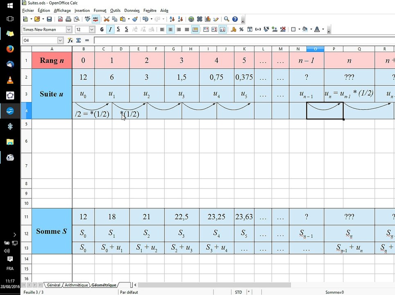Select column K header
Viewport: 395px width, 295px height.
pyautogui.click(x=245, y=49)
